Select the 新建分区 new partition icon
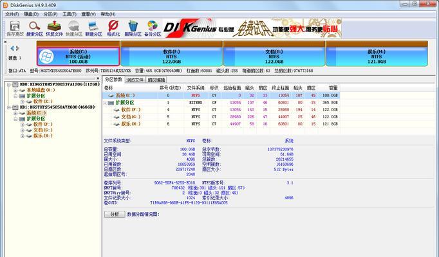This screenshot has height=257, width=439. (x=93, y=28)
